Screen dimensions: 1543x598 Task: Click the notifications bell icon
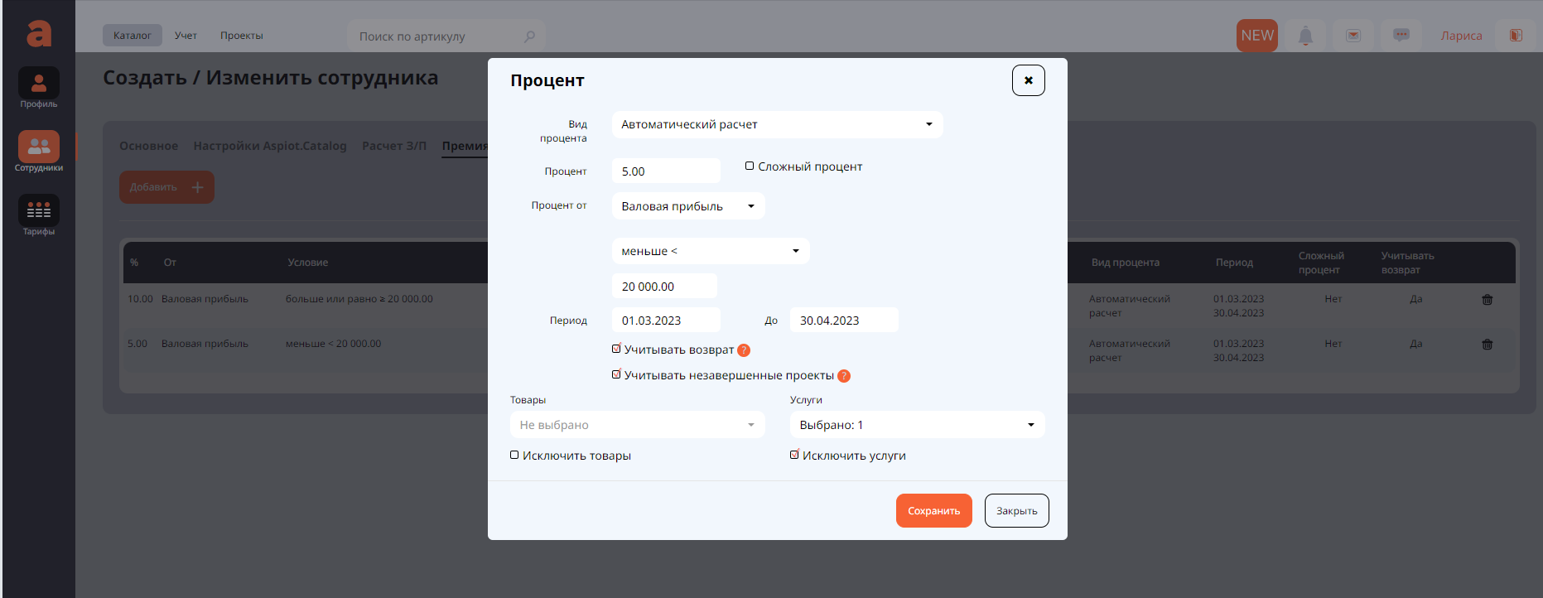[1305, 36]
